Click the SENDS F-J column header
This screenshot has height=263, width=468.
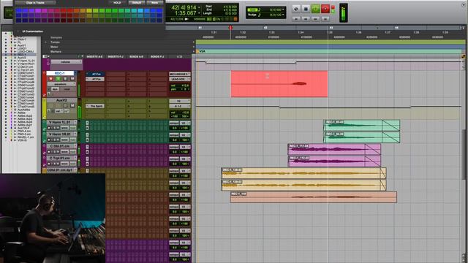(x=157, y=57)
